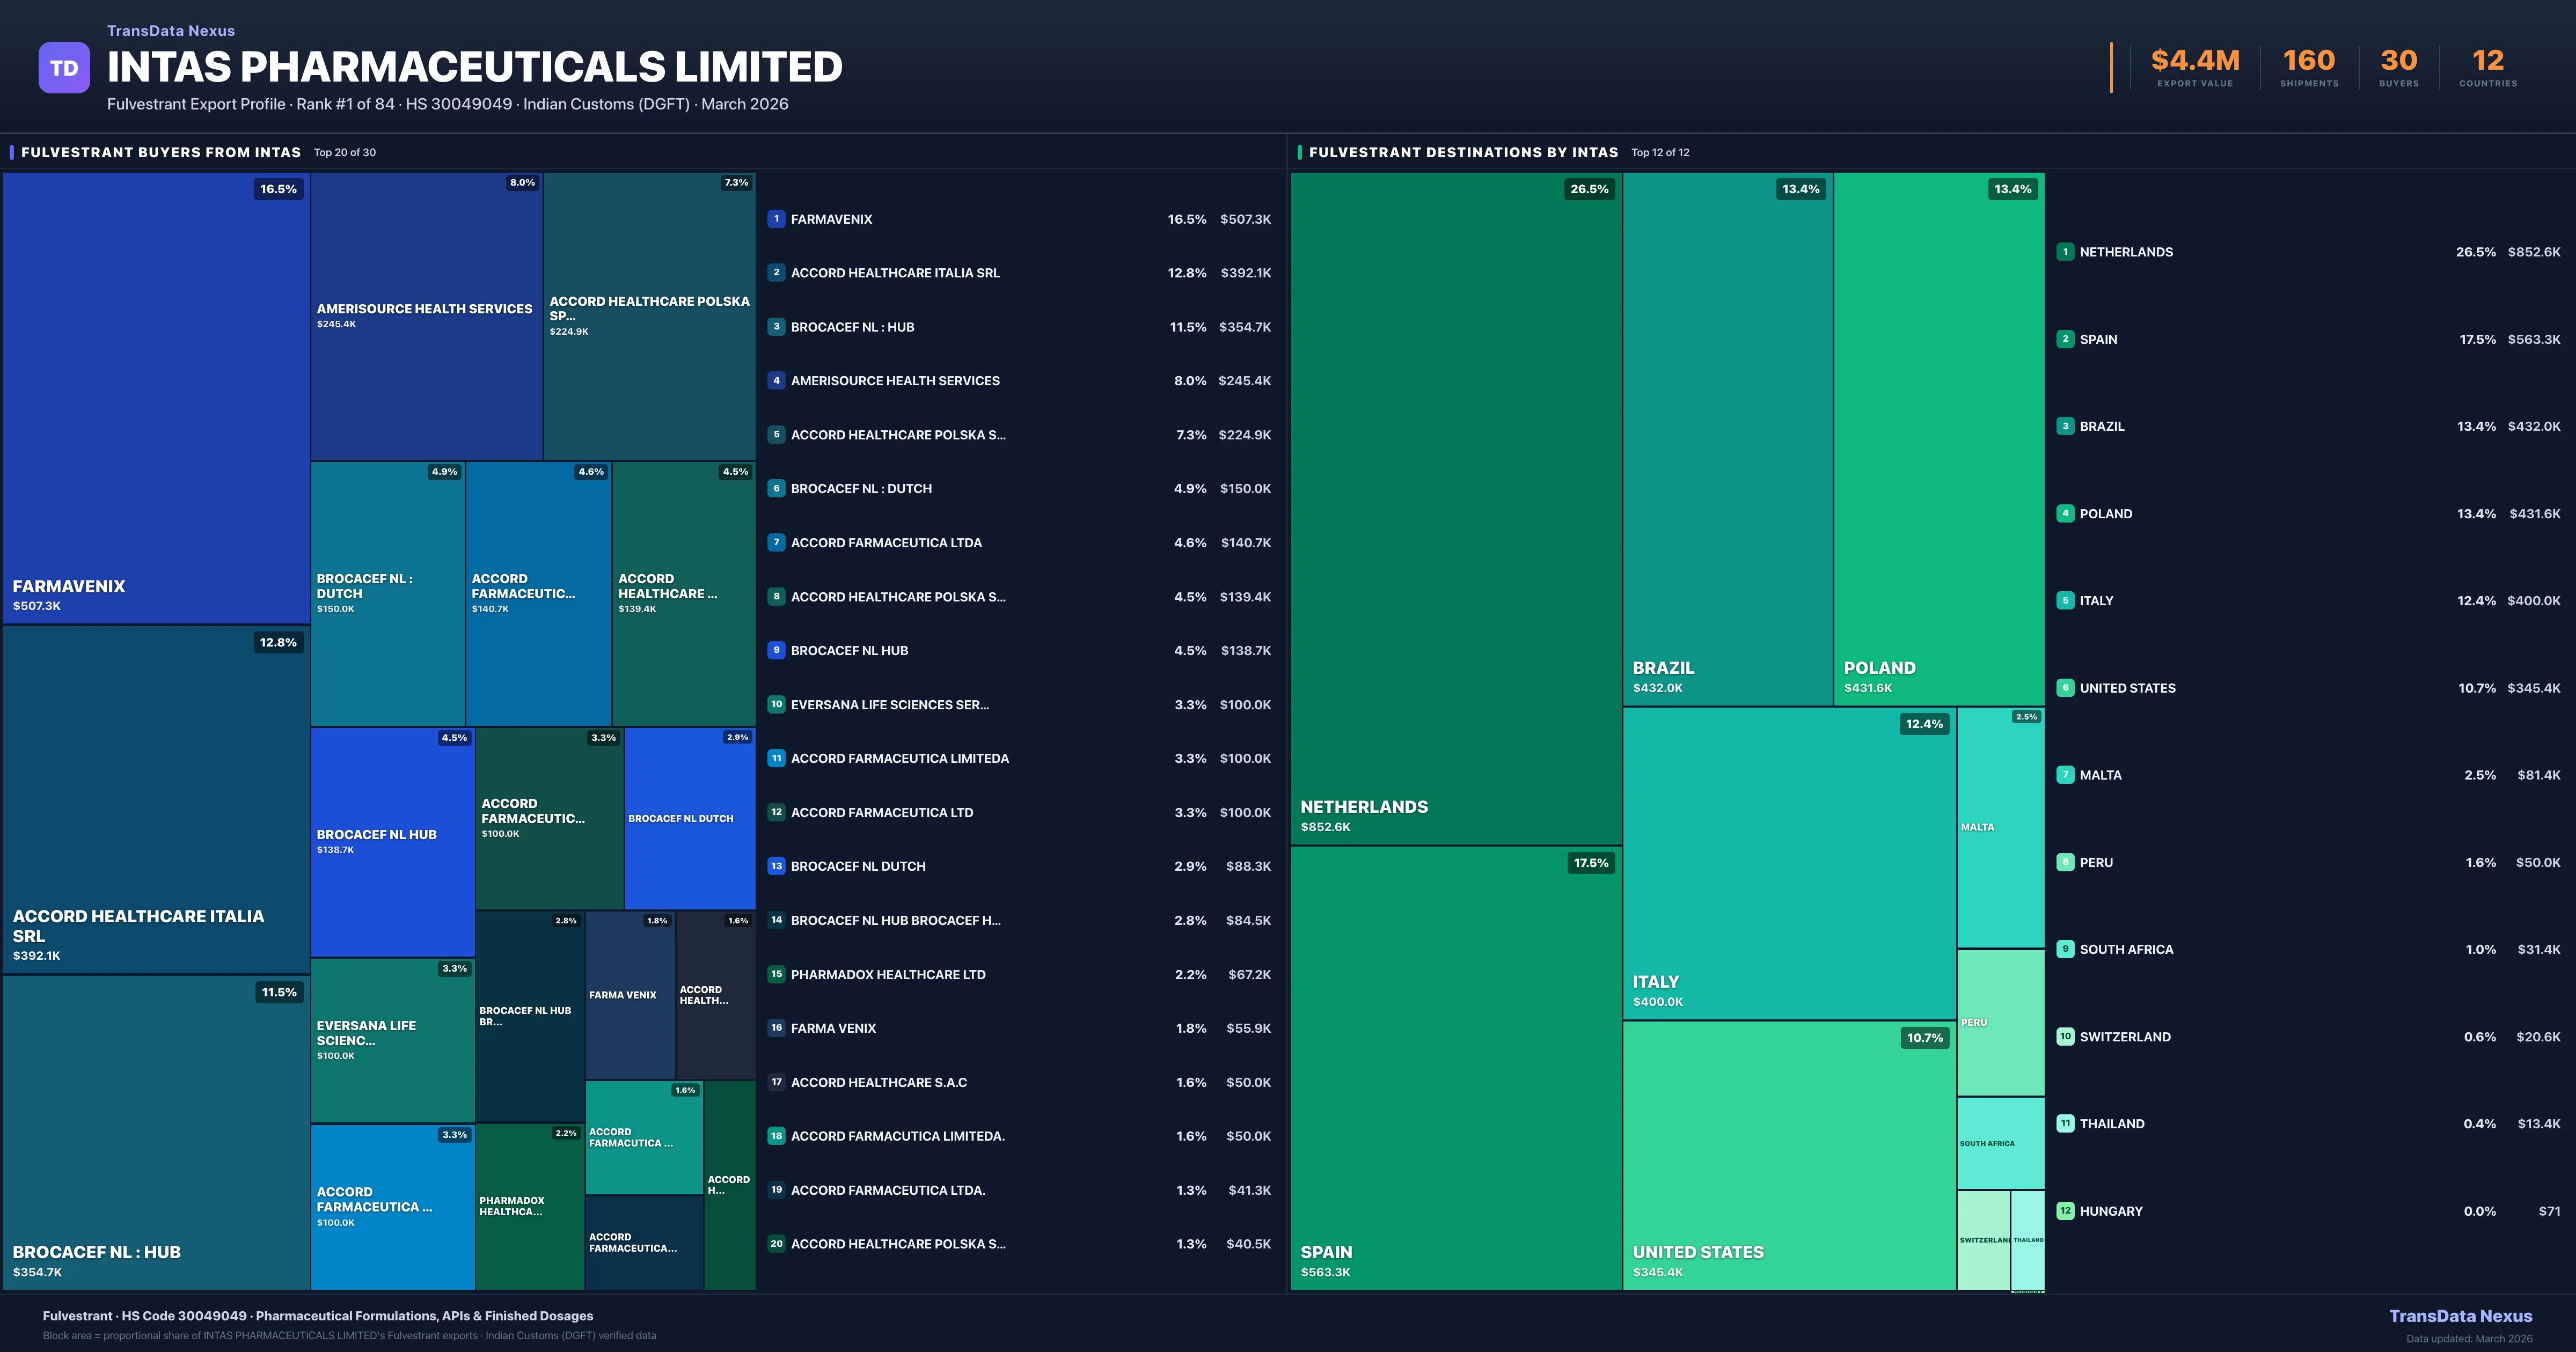Click rank badge 12 beside HUNGARY
This screenshot has height=1352, width=2576.
[x=2065, y=1211]
